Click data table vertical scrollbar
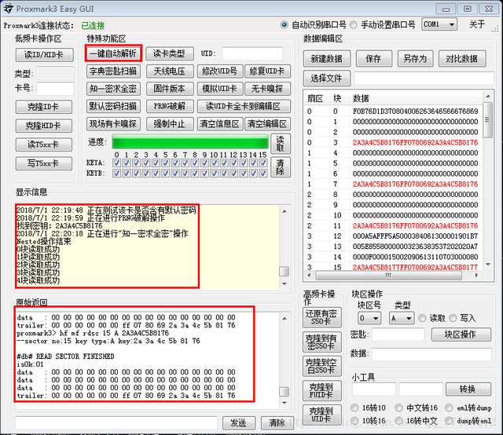Screen dimensions: 503x435 tap(488, 180)
